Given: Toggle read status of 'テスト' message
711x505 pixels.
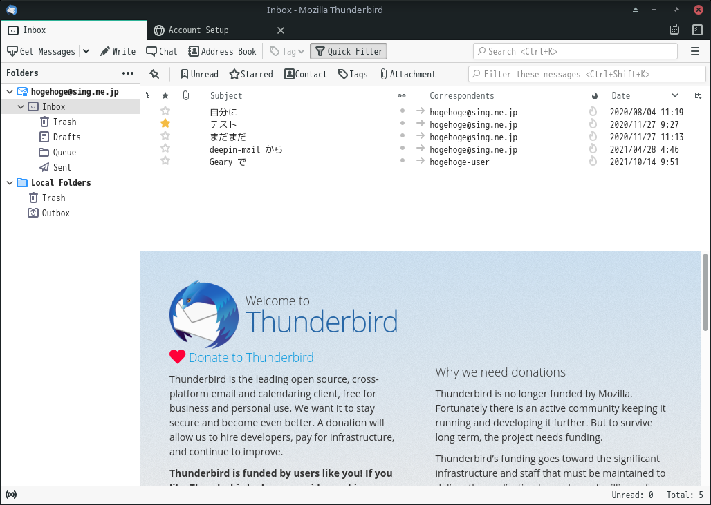Looking at the screenshot, I should pyautogui.click(x=403, y=123).
